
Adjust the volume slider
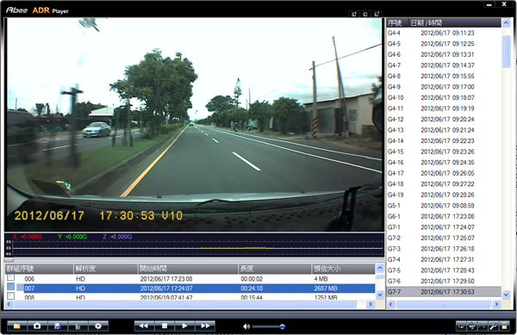coord(269,326)
